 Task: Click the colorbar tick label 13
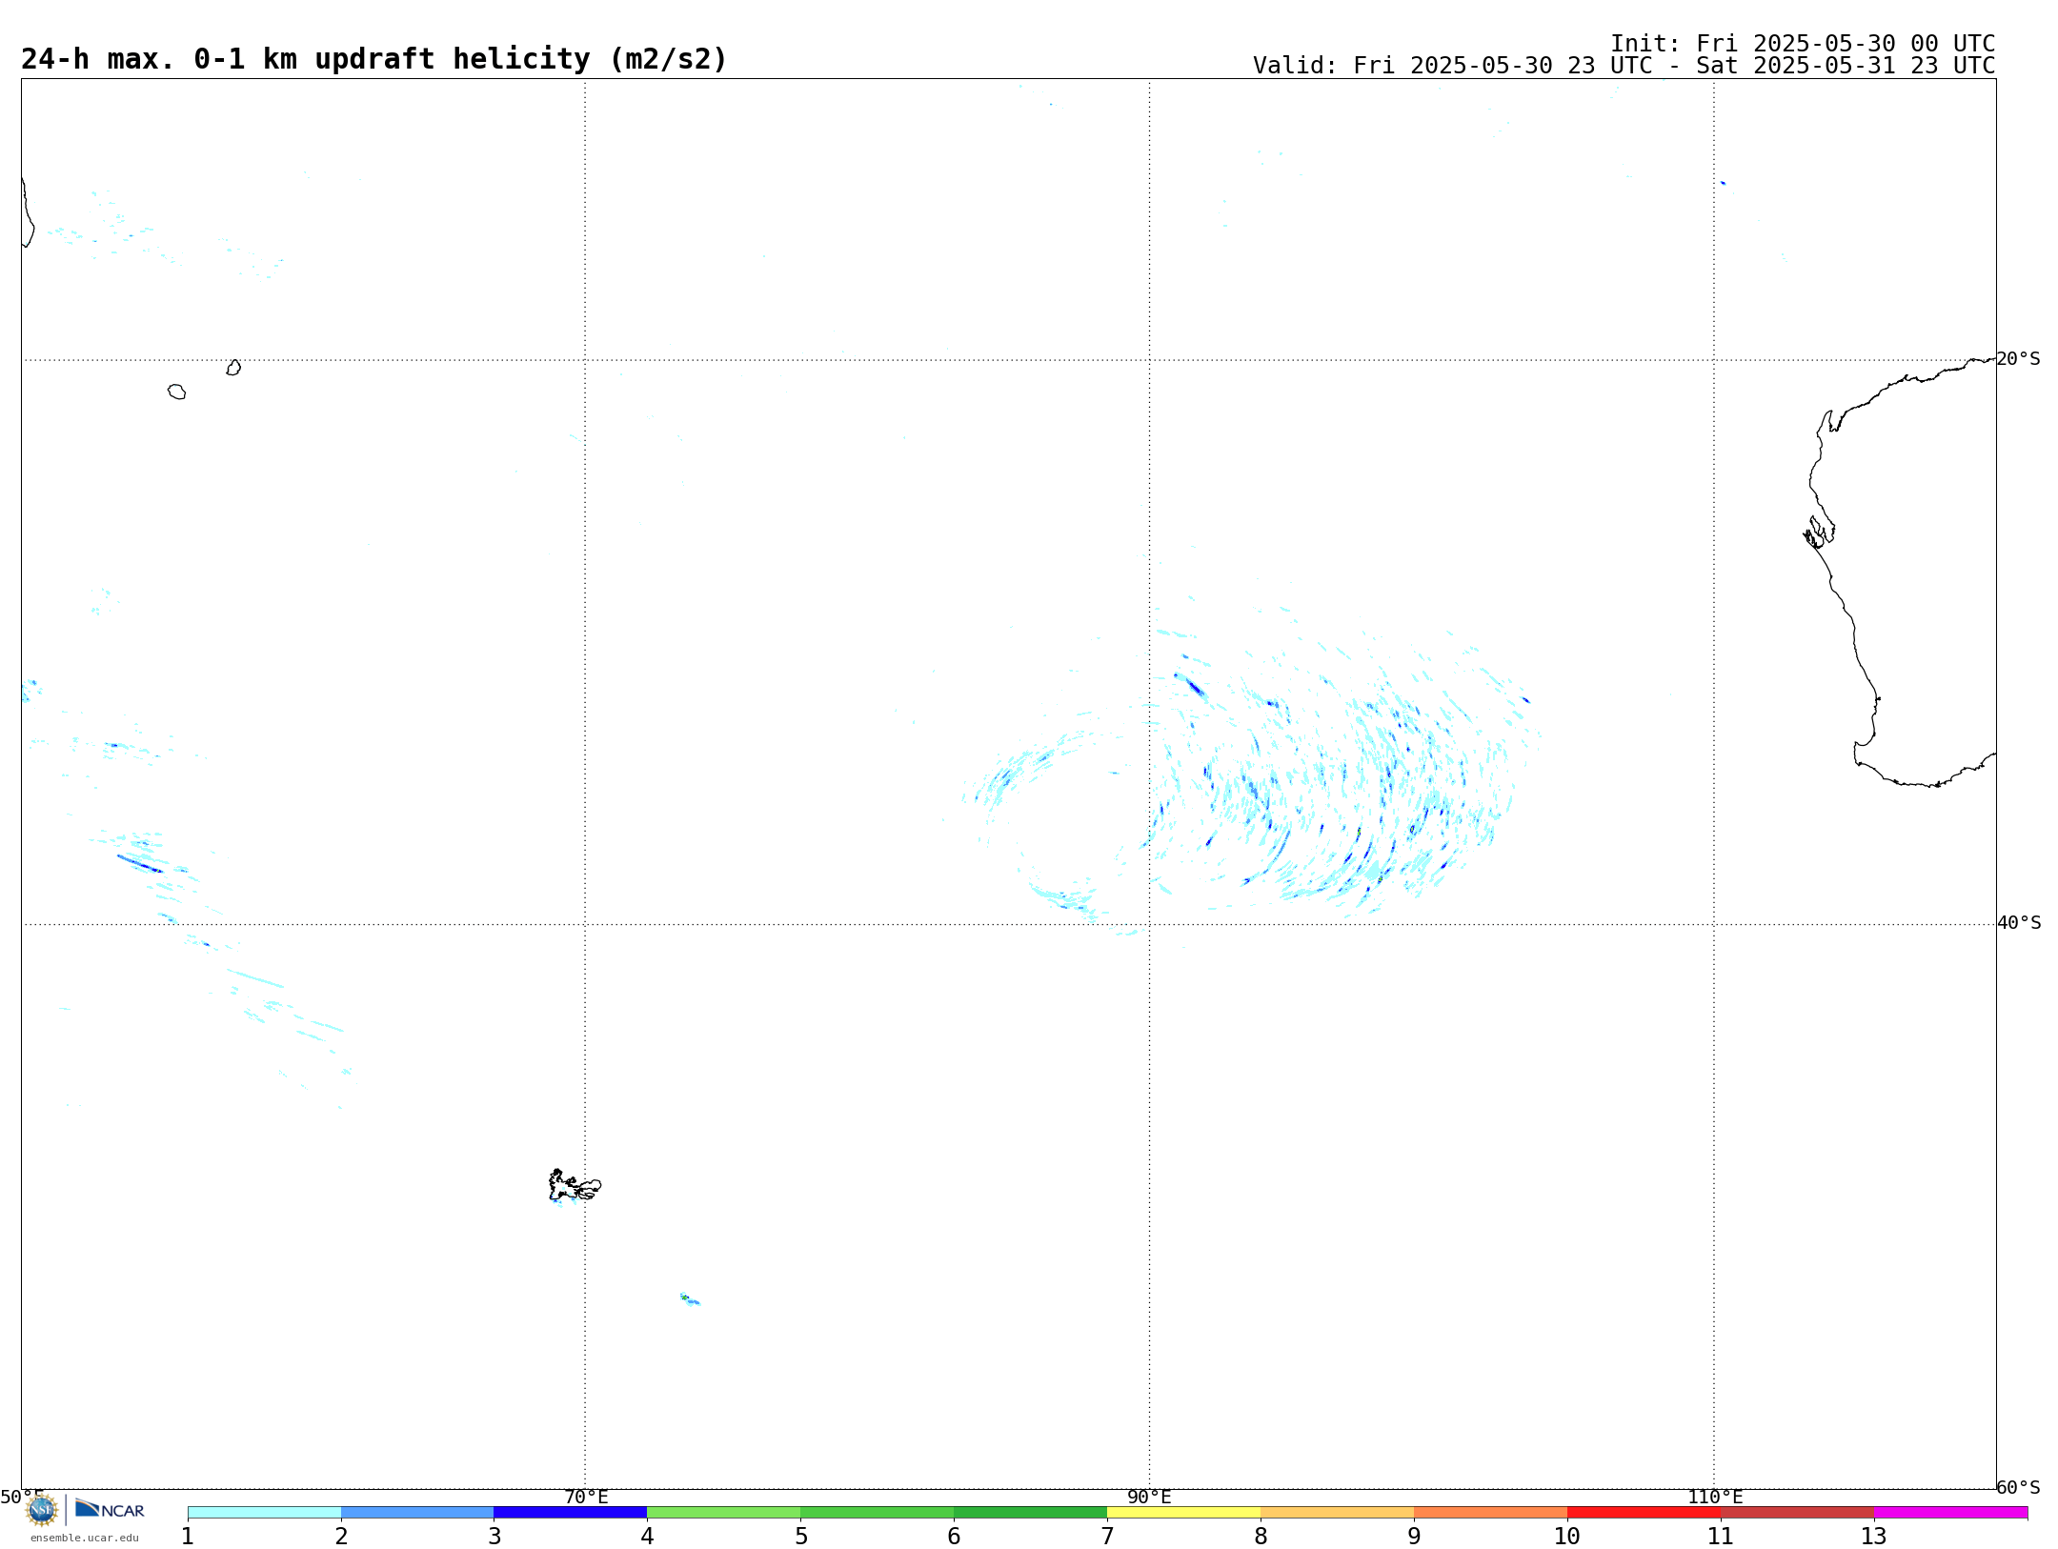tap(1874, 1537)
